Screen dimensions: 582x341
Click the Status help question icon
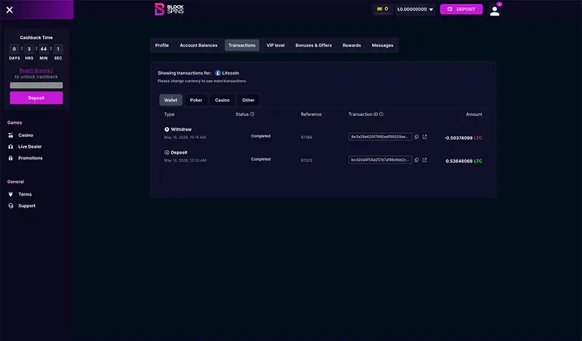[252, 114]
